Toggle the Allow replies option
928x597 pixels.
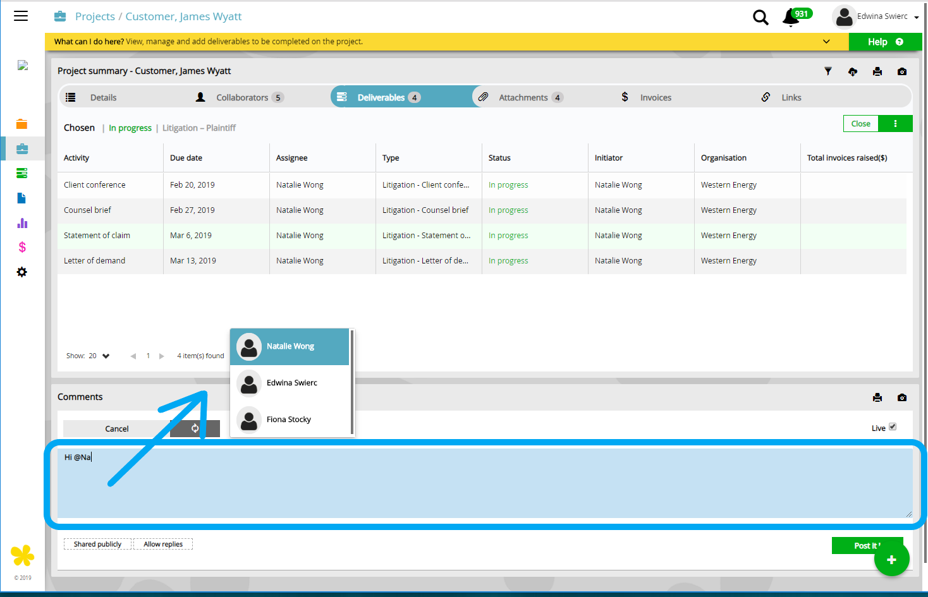coord(163,544)
